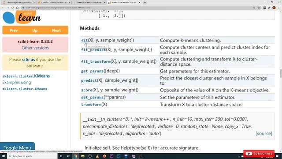Follow the cite us link
Image resolution: width=282 pixels, height=159 pixels.
28,60
